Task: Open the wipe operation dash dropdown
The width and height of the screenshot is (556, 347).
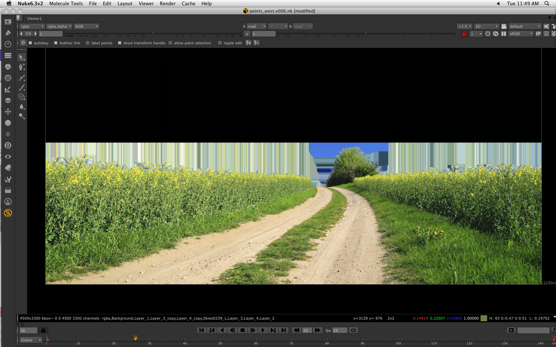Action: [278, 26]
